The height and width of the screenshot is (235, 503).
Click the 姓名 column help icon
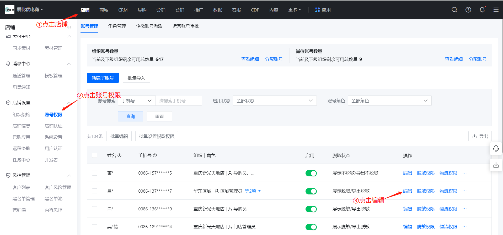[120, 155]
